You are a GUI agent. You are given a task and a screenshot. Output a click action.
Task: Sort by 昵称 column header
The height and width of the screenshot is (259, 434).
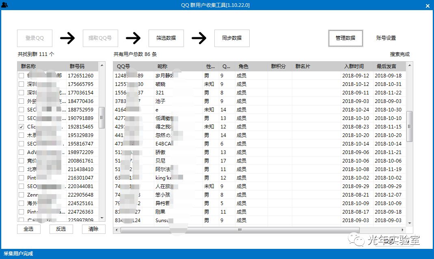[x=178, y=66]
